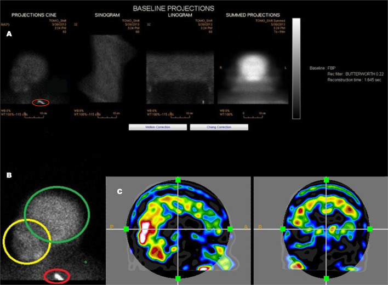Viewport: 388px width, 285px height.
Task: Select the bottom green handle of coronal crosshair
Action: click(x=326, y=278)
